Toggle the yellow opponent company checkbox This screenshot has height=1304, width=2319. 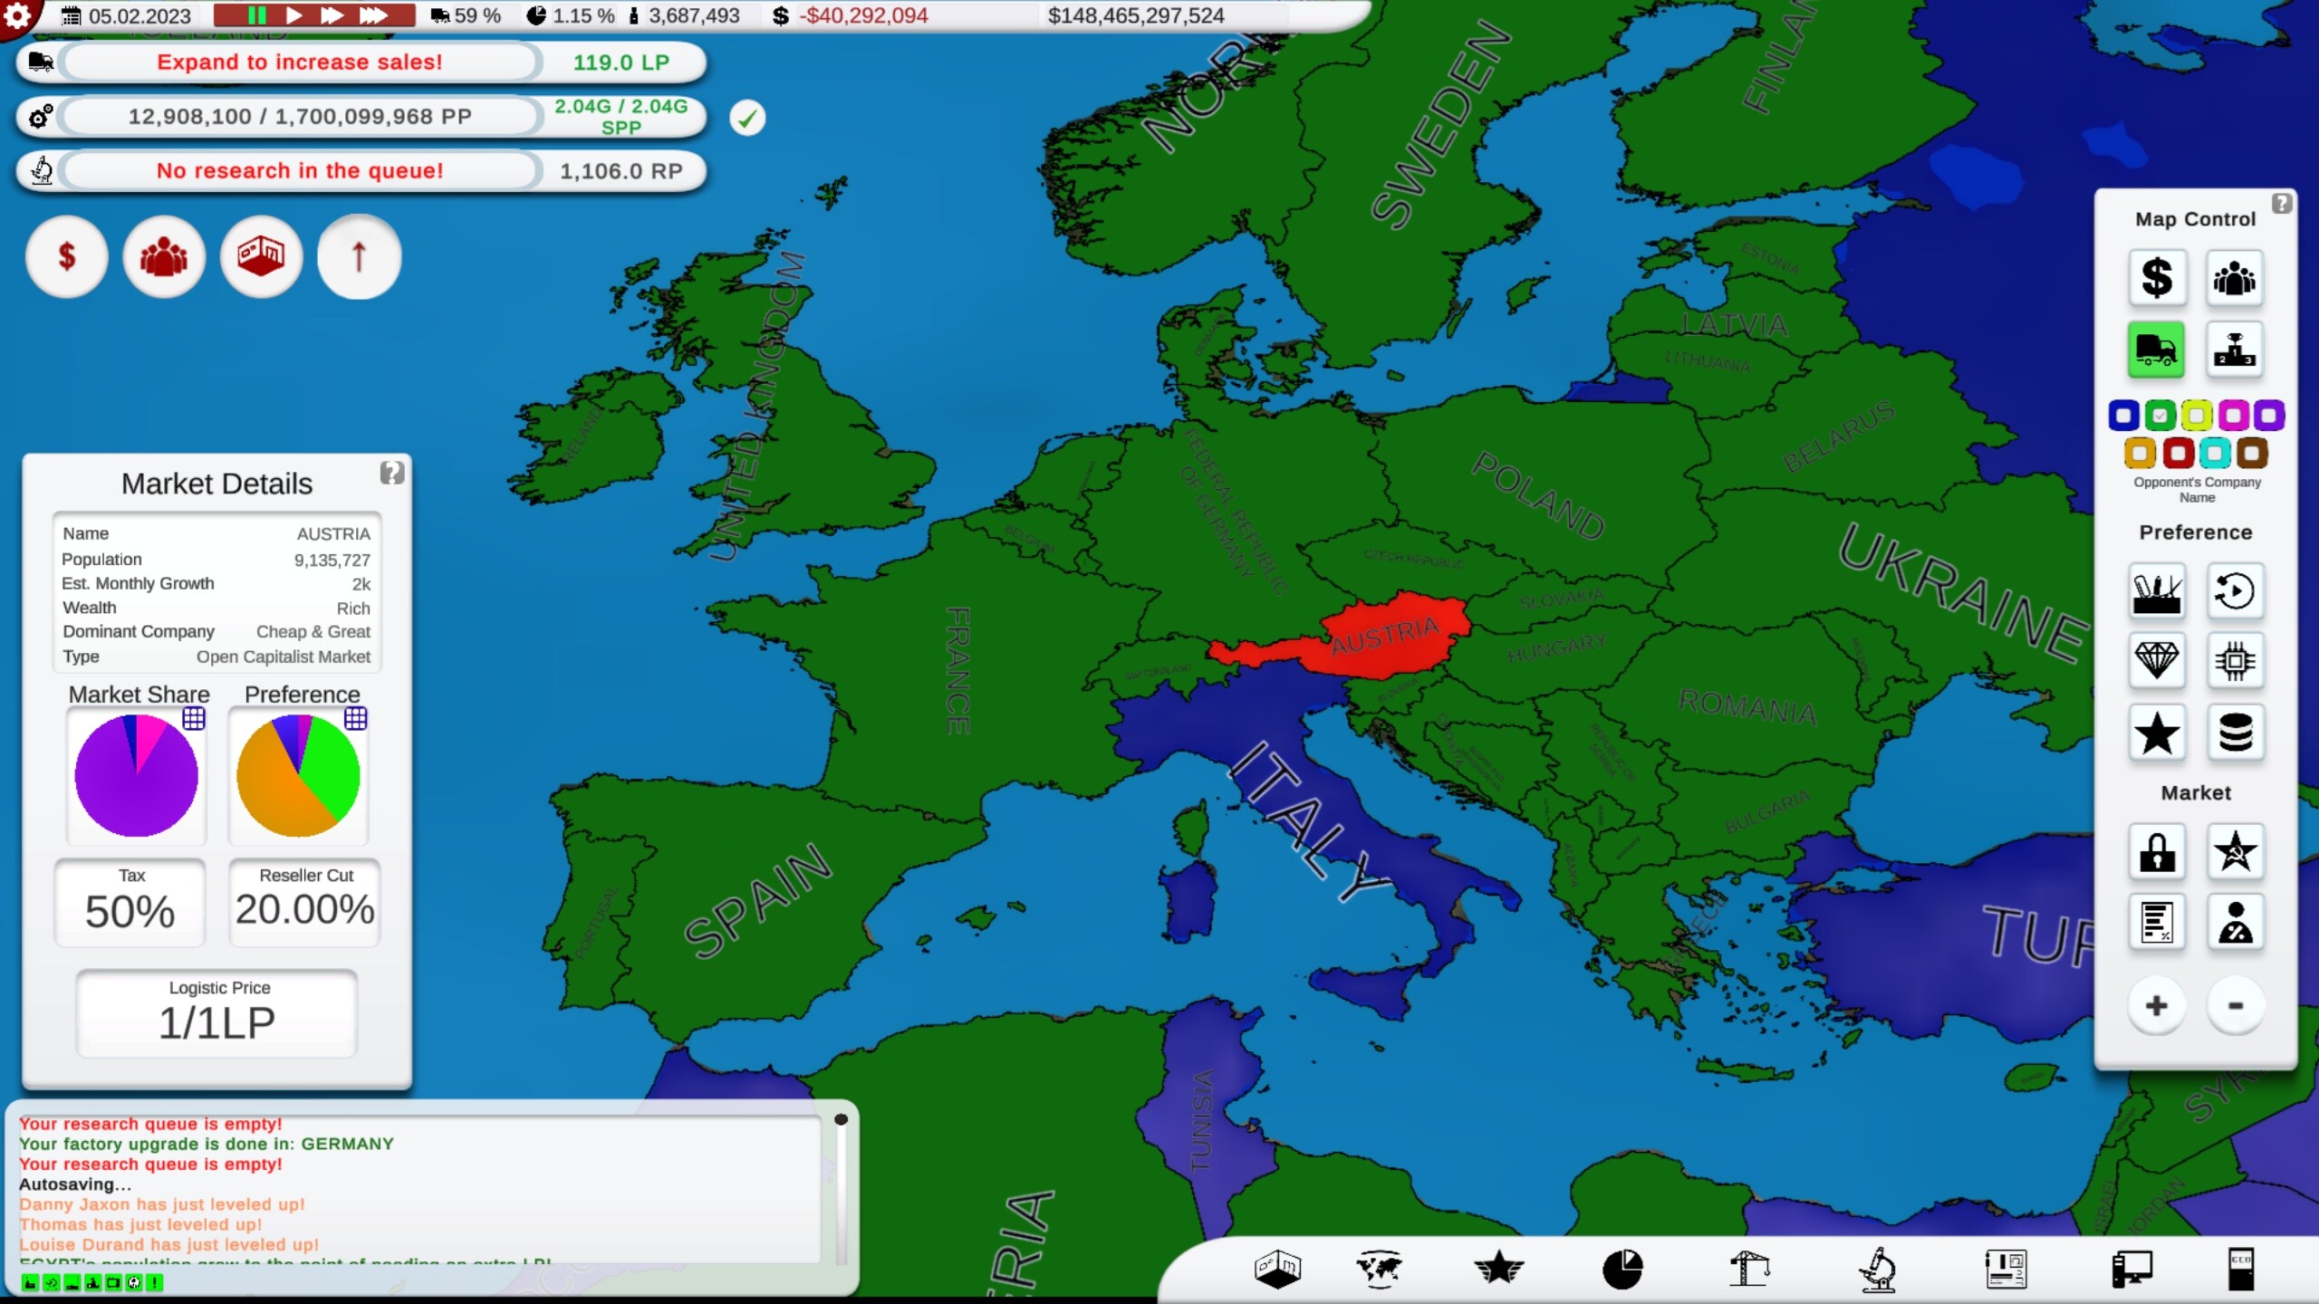(x=2196, y=416)
